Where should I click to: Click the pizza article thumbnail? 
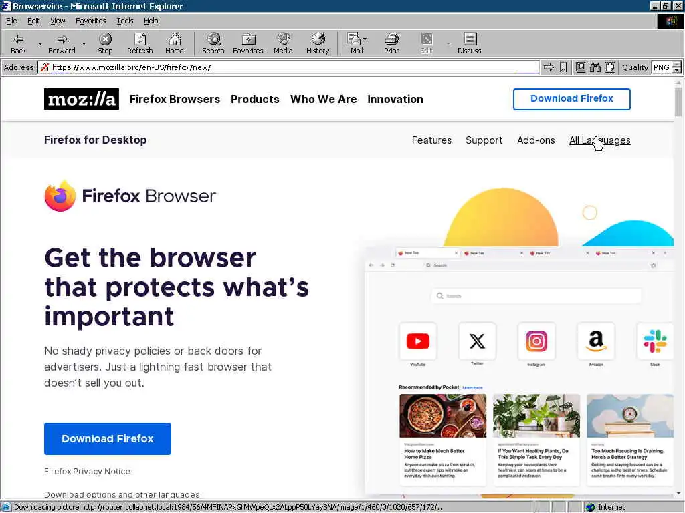point(443,415)
